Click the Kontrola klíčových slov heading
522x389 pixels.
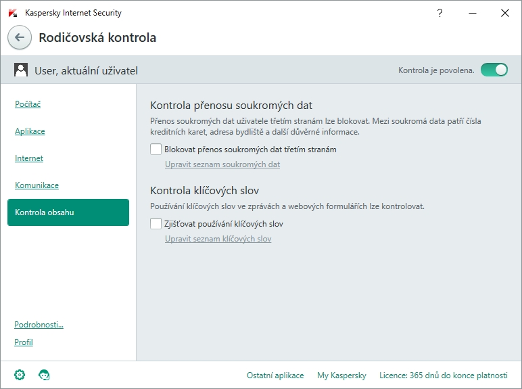click(204, 191)
